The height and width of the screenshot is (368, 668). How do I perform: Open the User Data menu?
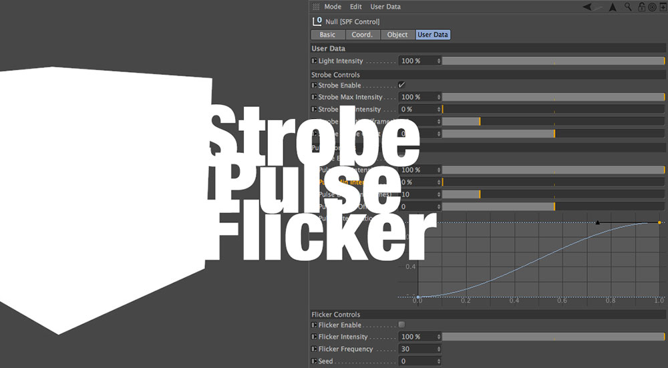385,7
